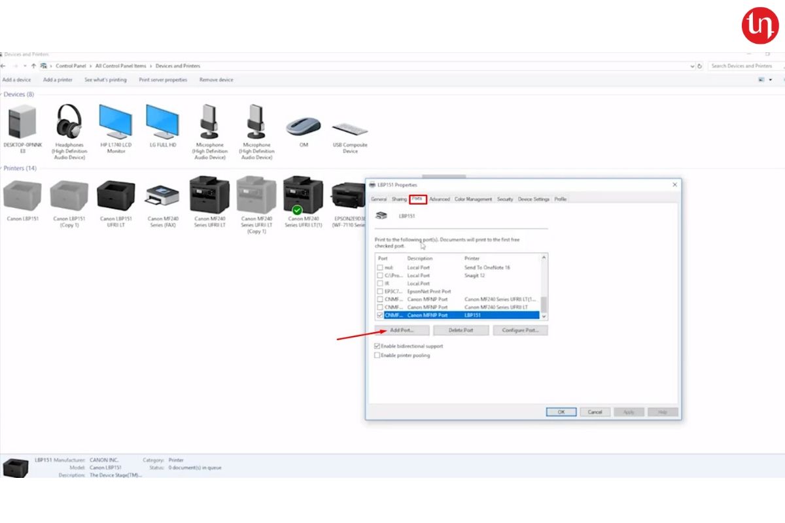Go back in Devices and Printers window
The image size is (785, 523).
[x=4, y=66]
